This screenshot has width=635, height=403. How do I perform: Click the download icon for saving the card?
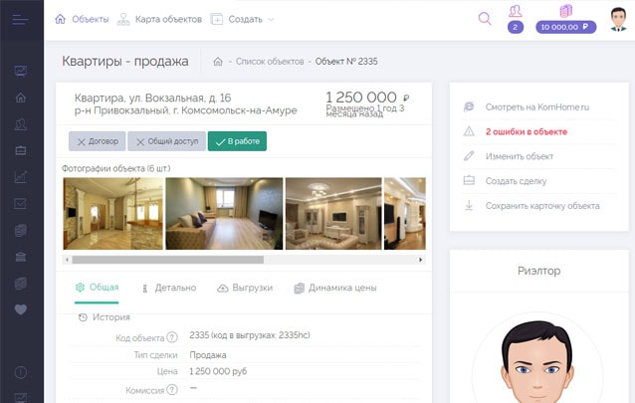(469, 205)
